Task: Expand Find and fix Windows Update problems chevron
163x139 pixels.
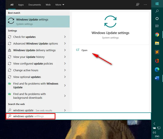Action: (65, 85)
